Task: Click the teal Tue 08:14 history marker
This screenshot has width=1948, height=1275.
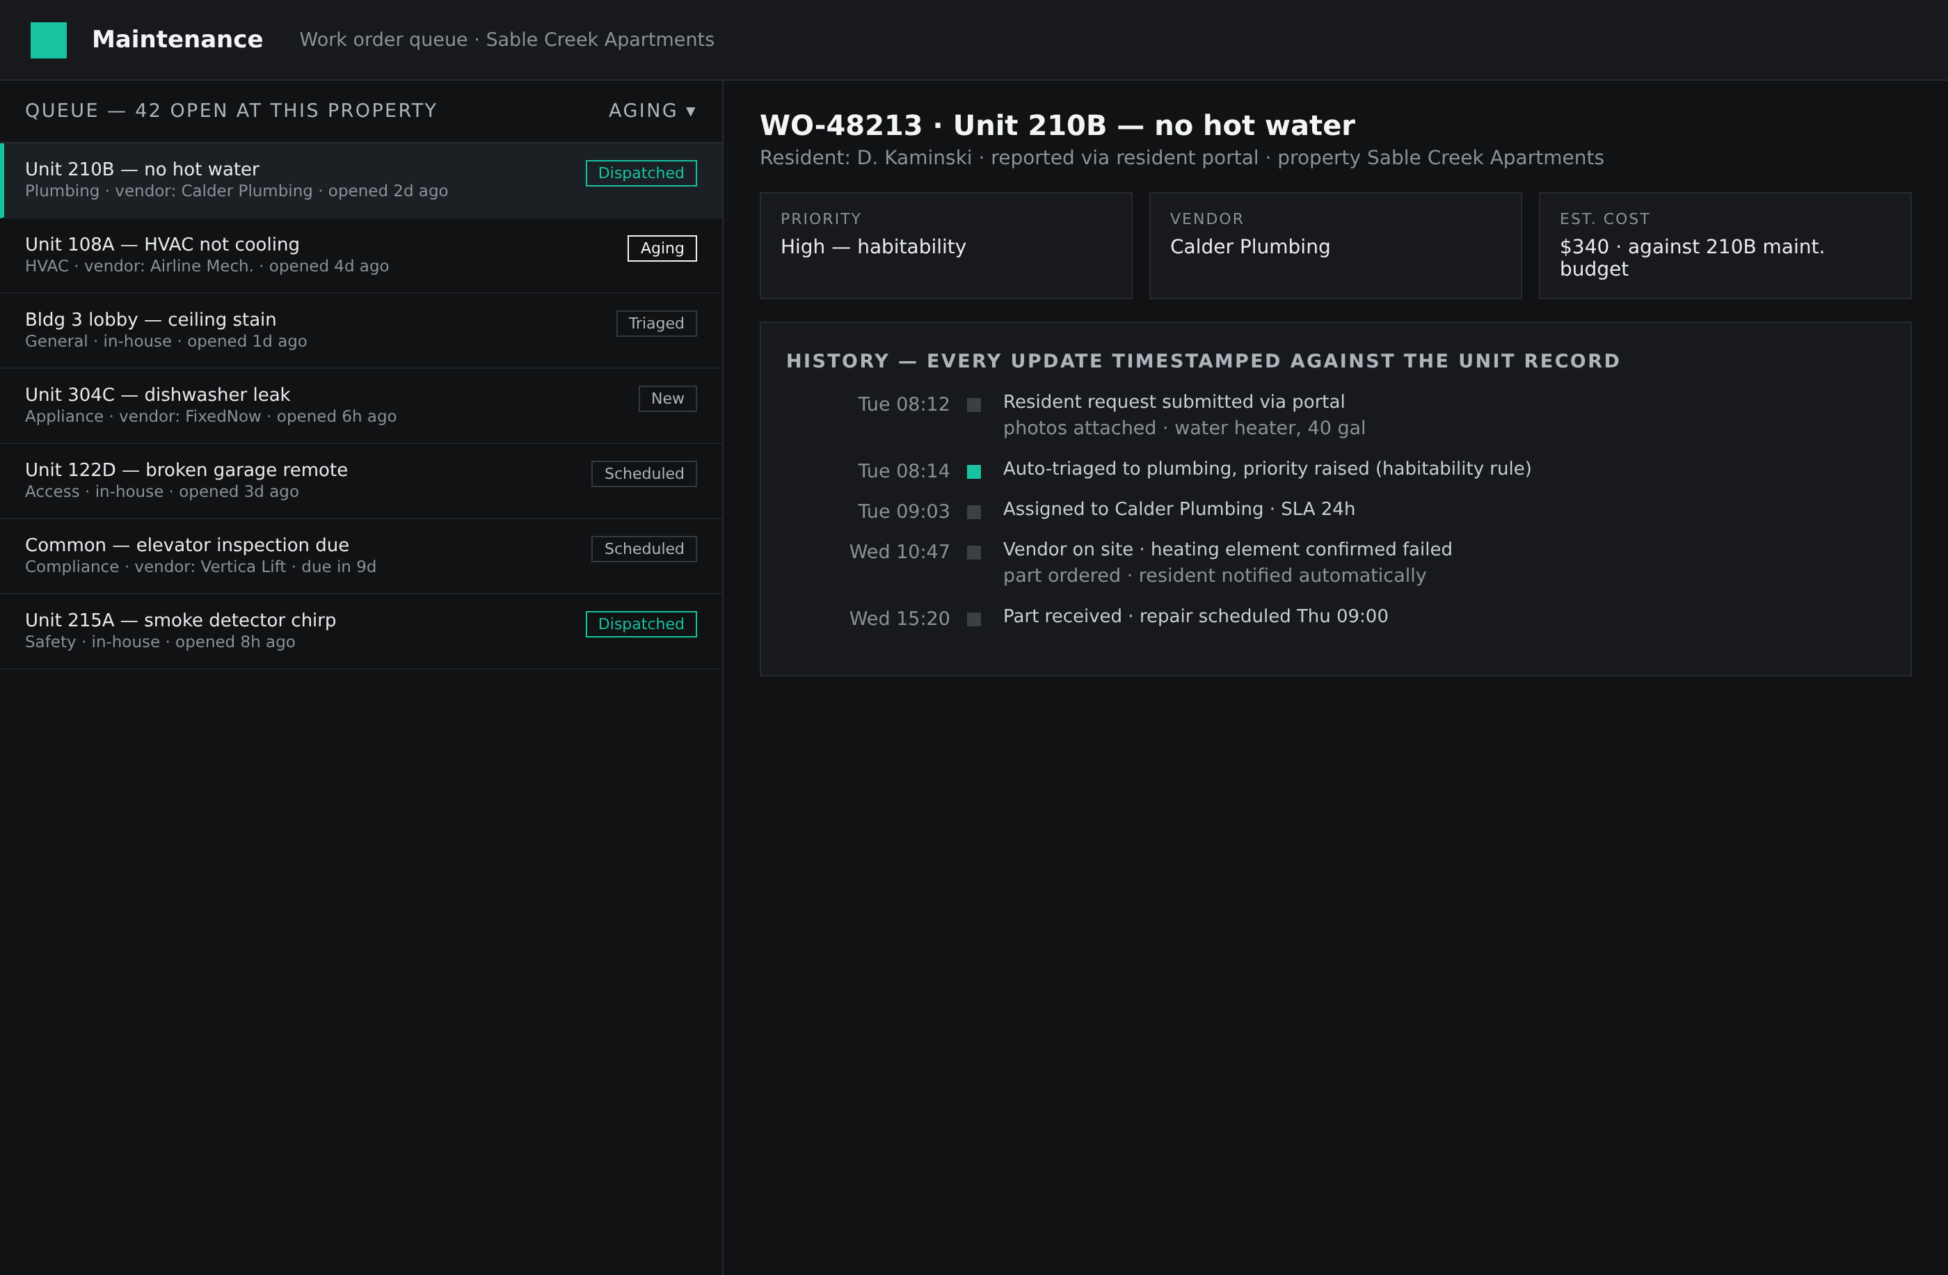Action: pyautogui.click(x=974, y=472)
